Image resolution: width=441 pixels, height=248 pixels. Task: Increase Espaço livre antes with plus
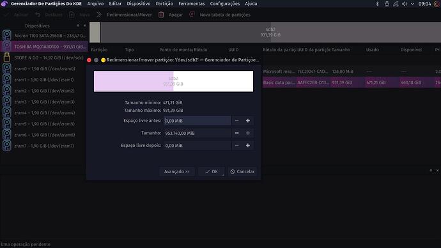pyautogui.click(x=248, y=121)
